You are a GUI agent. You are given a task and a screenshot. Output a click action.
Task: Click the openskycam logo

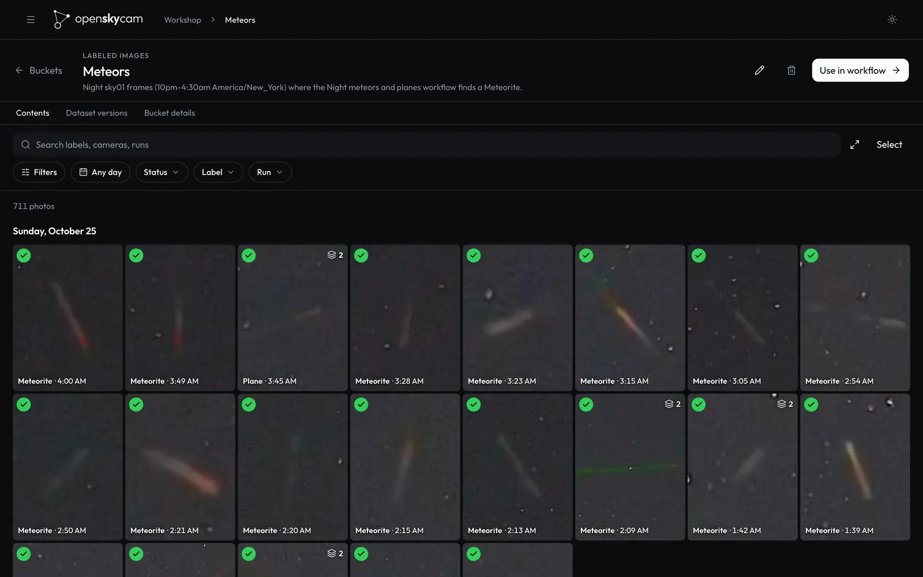click(98, 20)
